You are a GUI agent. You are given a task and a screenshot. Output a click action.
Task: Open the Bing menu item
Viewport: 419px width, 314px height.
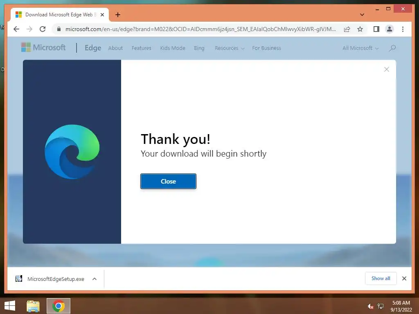199,48
